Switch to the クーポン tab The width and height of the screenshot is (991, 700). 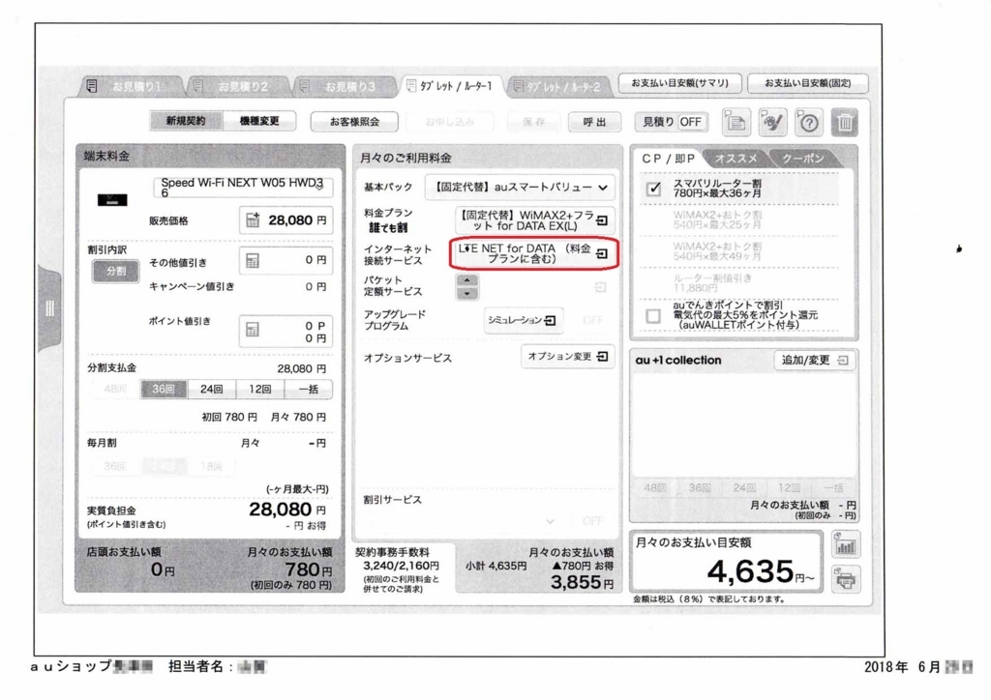803,159
